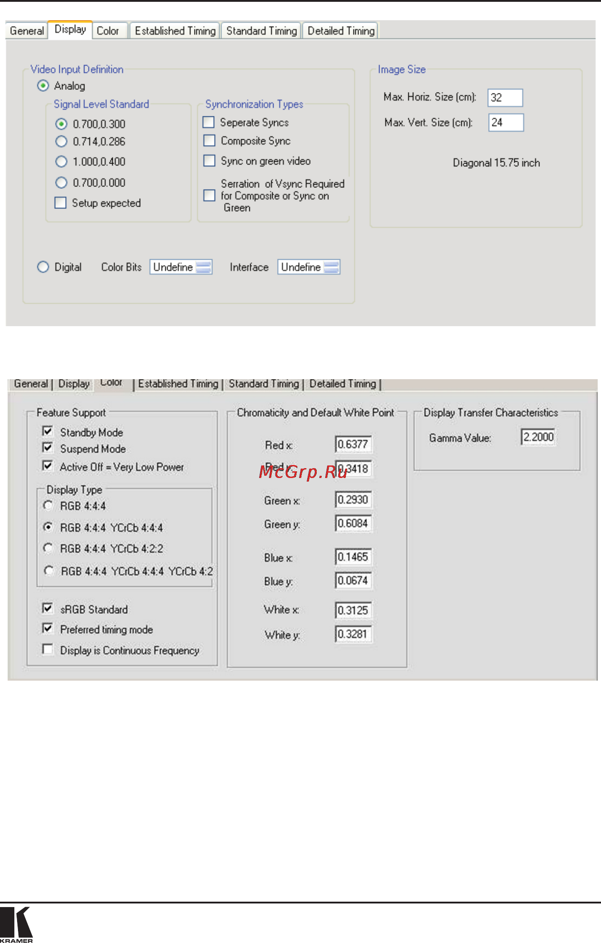This screenshot has height=943, width=601.
Task: Open Detailed Timing tab in the upper panel
Action: pyautogui.click(x=340, y=31)
